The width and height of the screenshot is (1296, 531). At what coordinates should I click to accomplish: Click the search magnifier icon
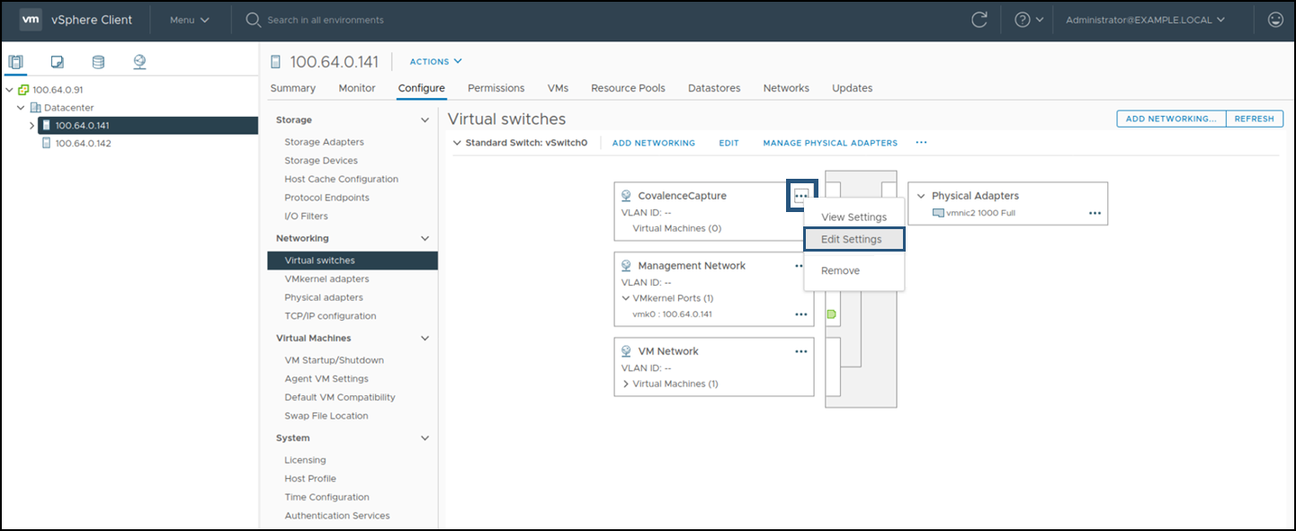253,20
